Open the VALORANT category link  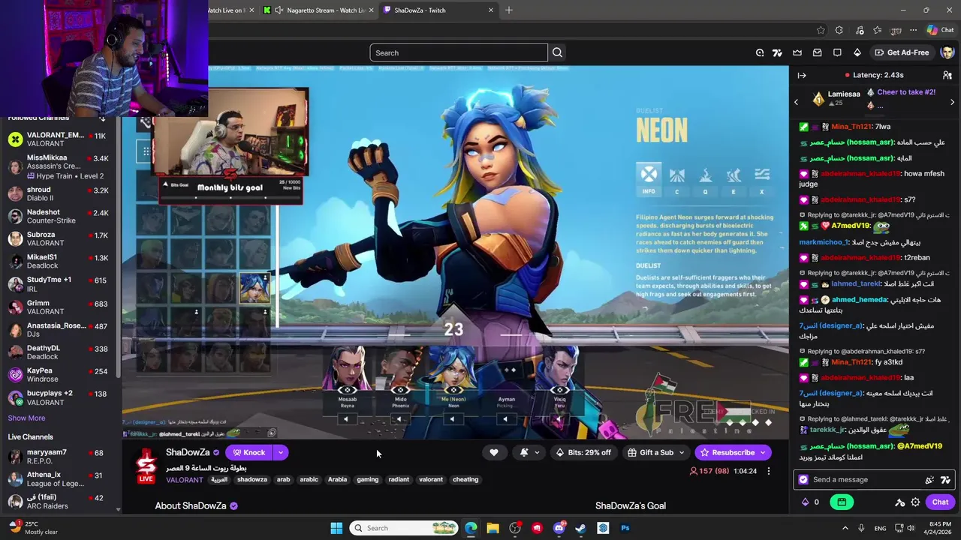pos(185,480)
